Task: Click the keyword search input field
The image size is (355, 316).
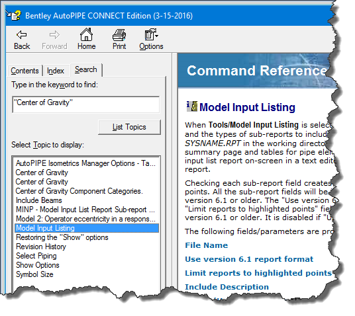Action: 86,104
